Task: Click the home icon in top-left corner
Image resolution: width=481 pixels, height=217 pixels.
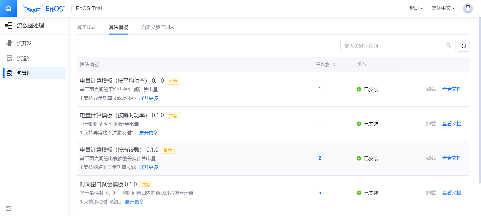Action: coord(8,9)
